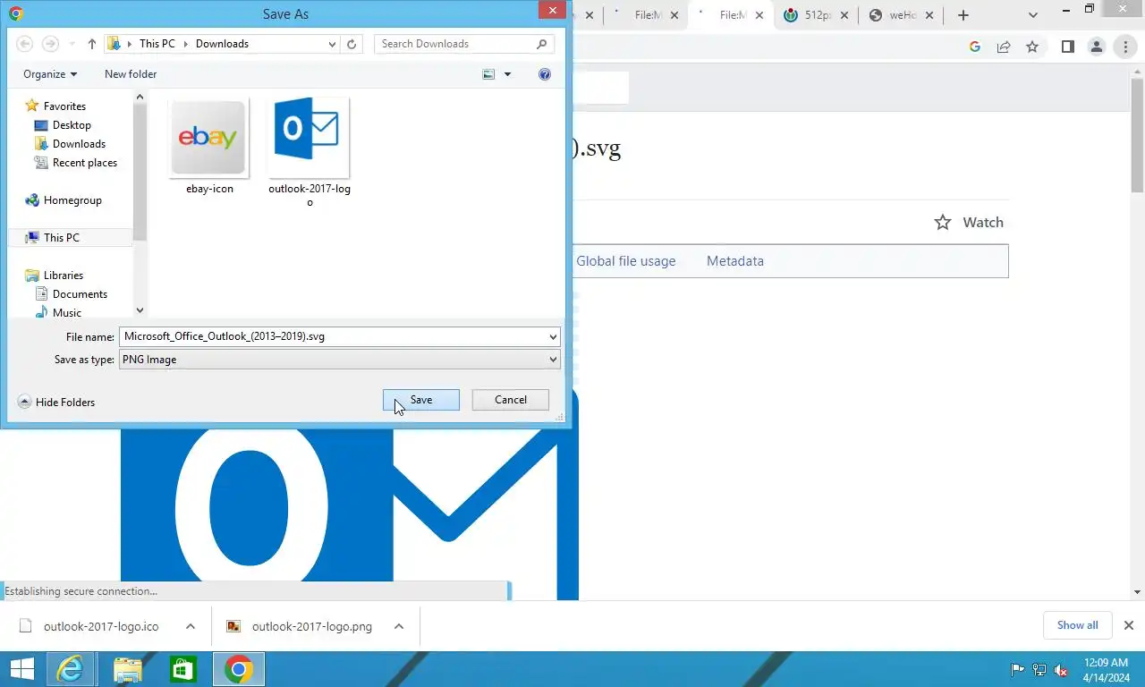
Task: Open the address bar history dropdown
Action: [333, 44]
